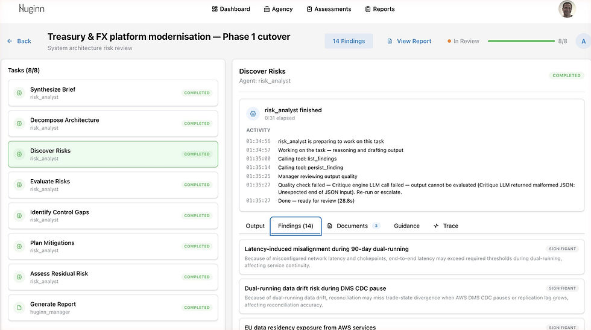Click the agent icon on Synthesize Brief

coord(19,93)
